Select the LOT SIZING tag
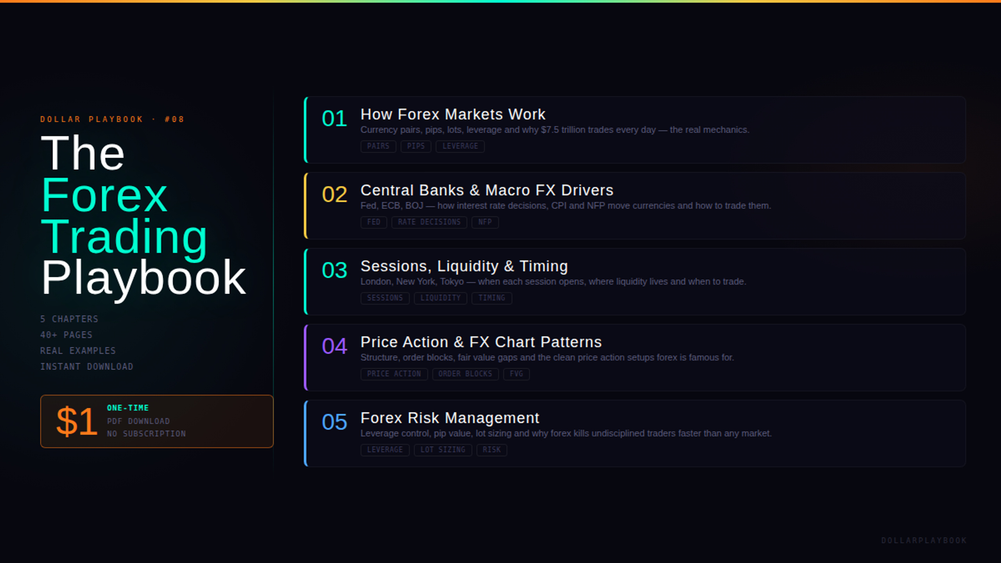This screenshot has height=563, width=1001. 443,450
